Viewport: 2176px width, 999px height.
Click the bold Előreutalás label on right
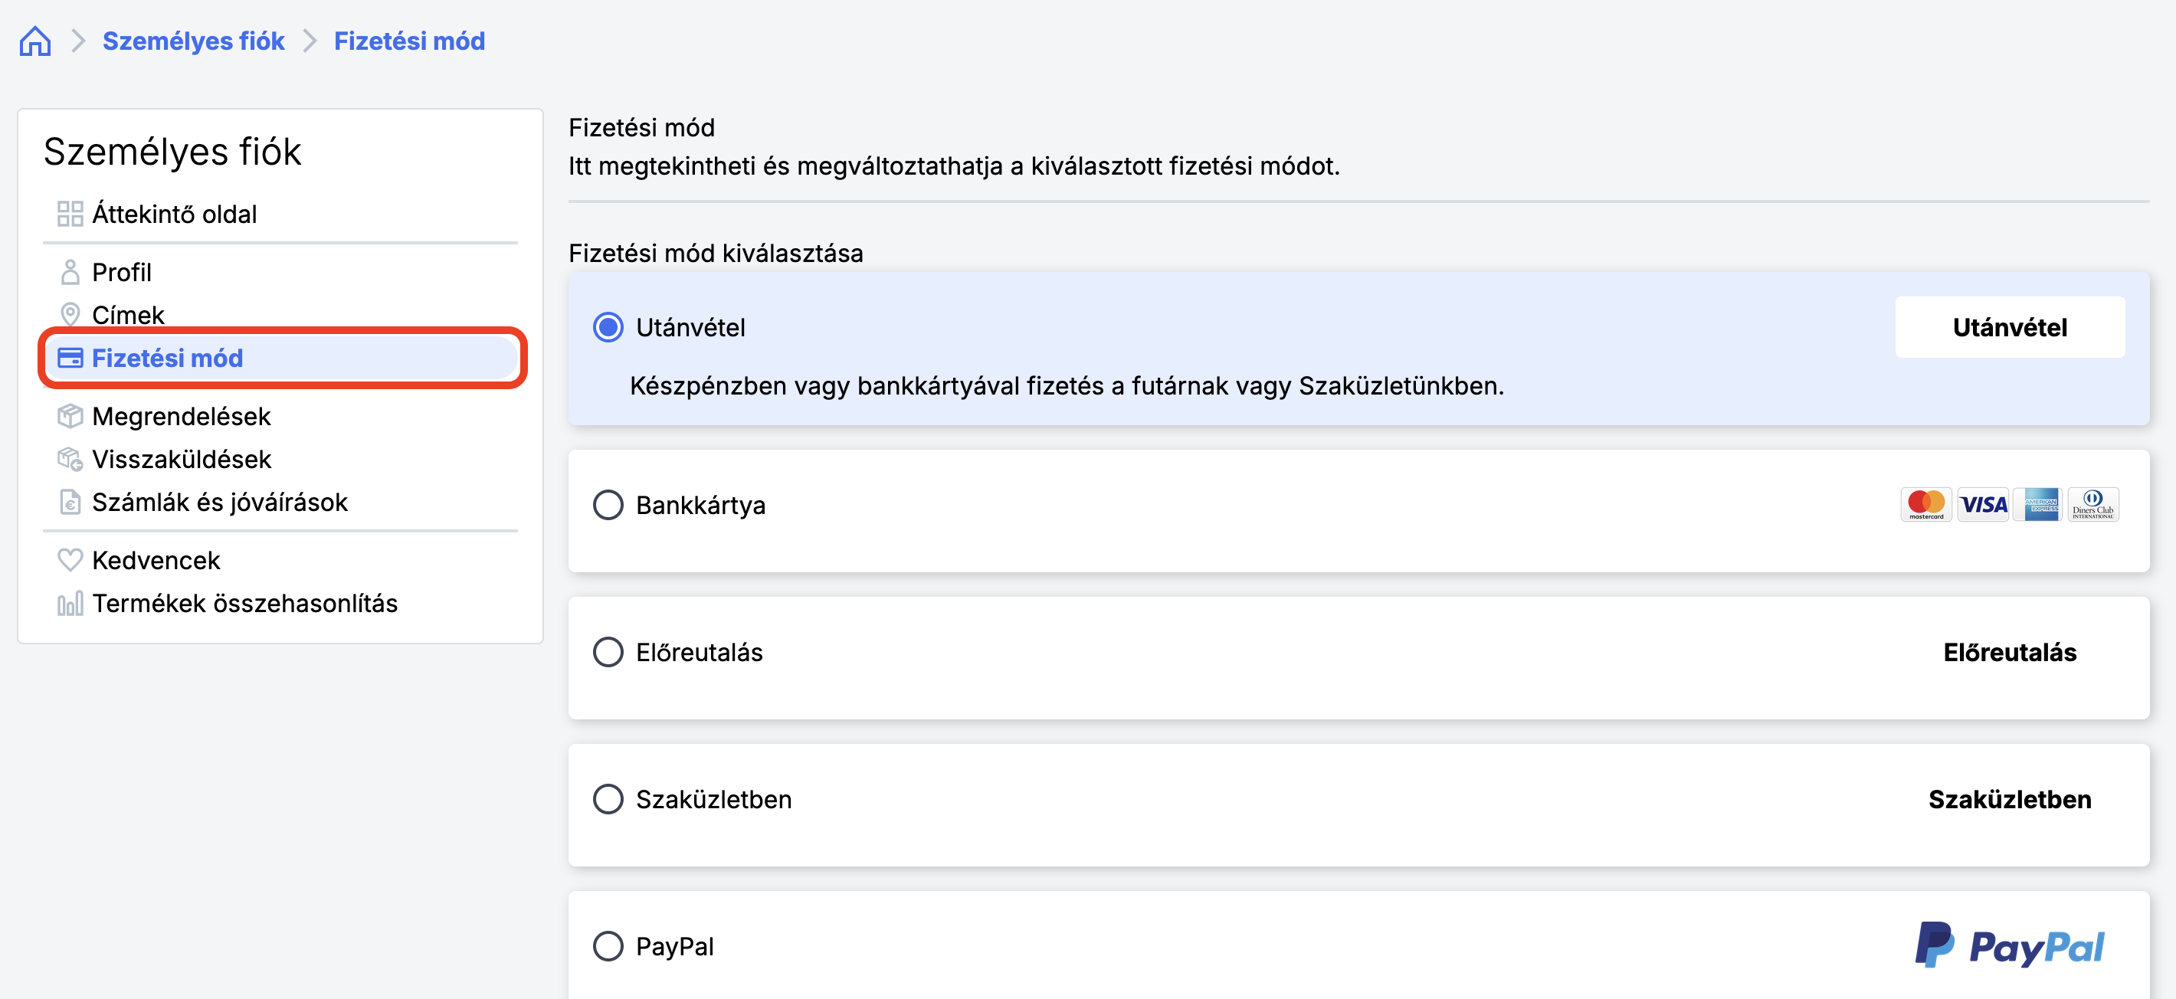point(2010,652)
